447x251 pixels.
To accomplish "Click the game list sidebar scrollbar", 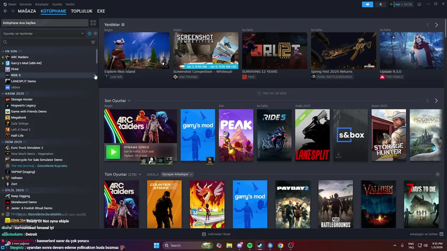I will (97, 56).
